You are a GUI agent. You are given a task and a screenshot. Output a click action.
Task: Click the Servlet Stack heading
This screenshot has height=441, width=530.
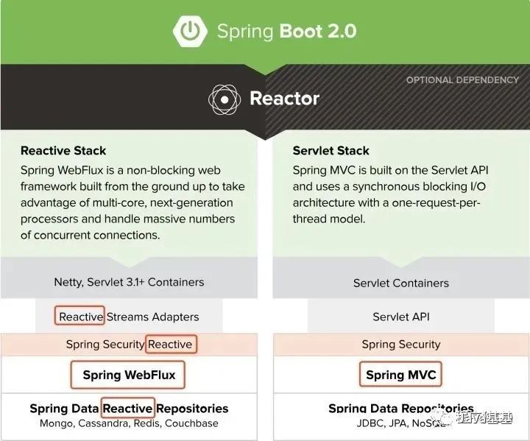click(x=331, y=150)
